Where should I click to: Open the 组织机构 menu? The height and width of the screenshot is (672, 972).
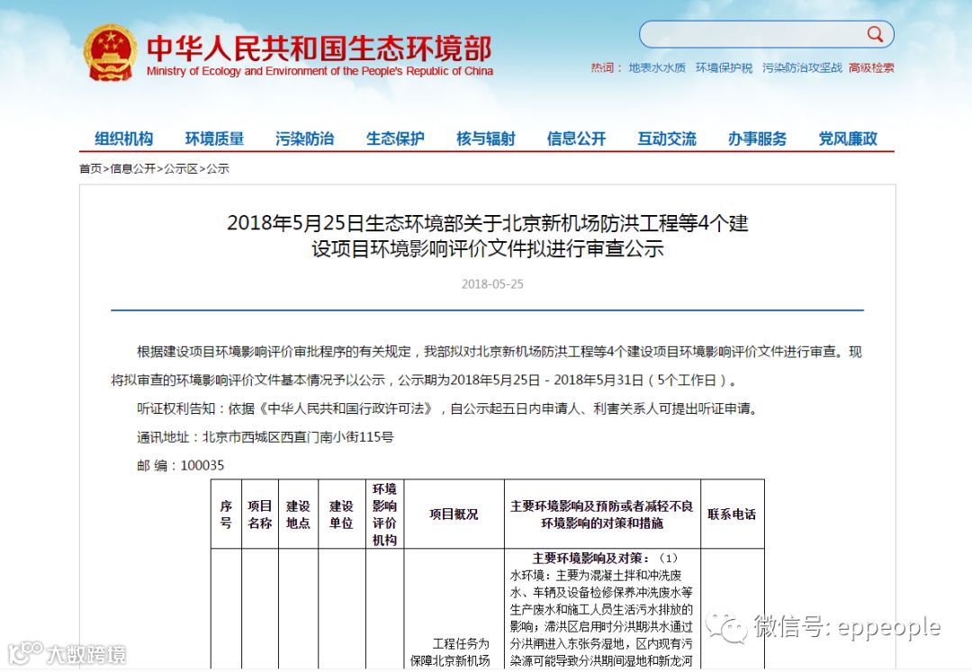pyautogui.click(x=124, y=139)
